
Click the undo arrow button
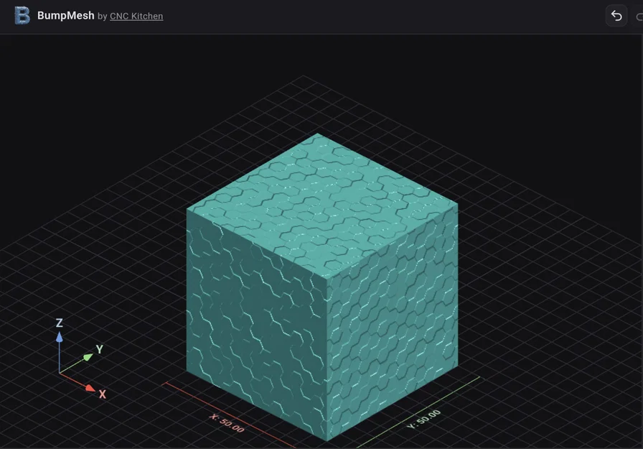(616, 16)
